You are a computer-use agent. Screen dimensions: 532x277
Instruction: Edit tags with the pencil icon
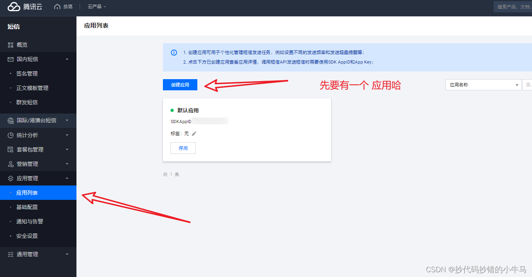pos(194,134)
